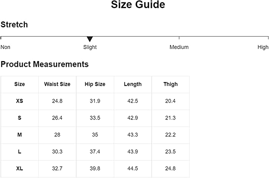The height and width of the screenshot is (178, 269).
Task: Click the Slight stretch label
Action: click(x=90, y=47)
